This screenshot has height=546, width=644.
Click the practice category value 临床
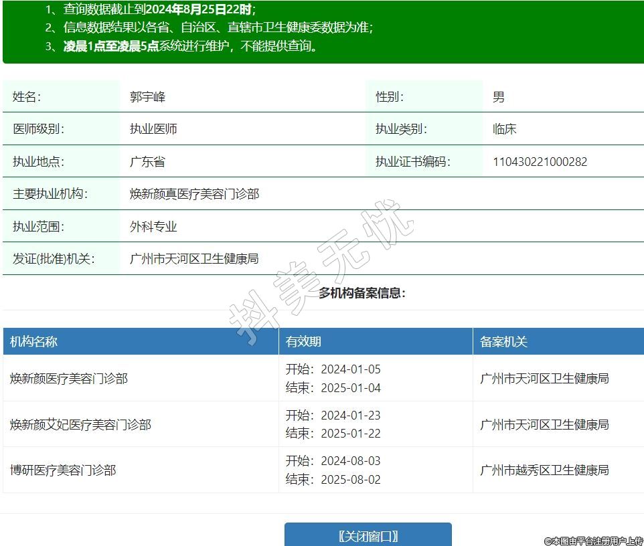point(504,129)
